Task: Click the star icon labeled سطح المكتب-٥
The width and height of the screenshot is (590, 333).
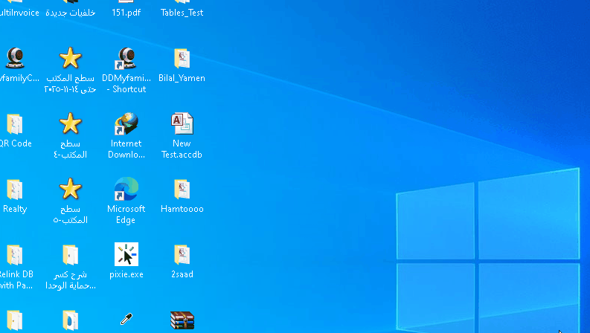Action: (x=70, y=190)
